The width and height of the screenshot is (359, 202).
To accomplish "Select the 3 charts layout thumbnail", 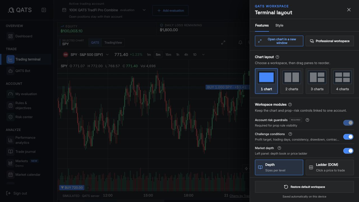I will point(317,77).
